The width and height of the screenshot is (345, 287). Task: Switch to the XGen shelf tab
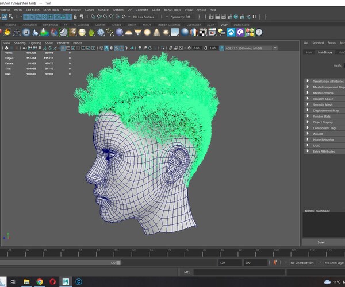(210, 25)
